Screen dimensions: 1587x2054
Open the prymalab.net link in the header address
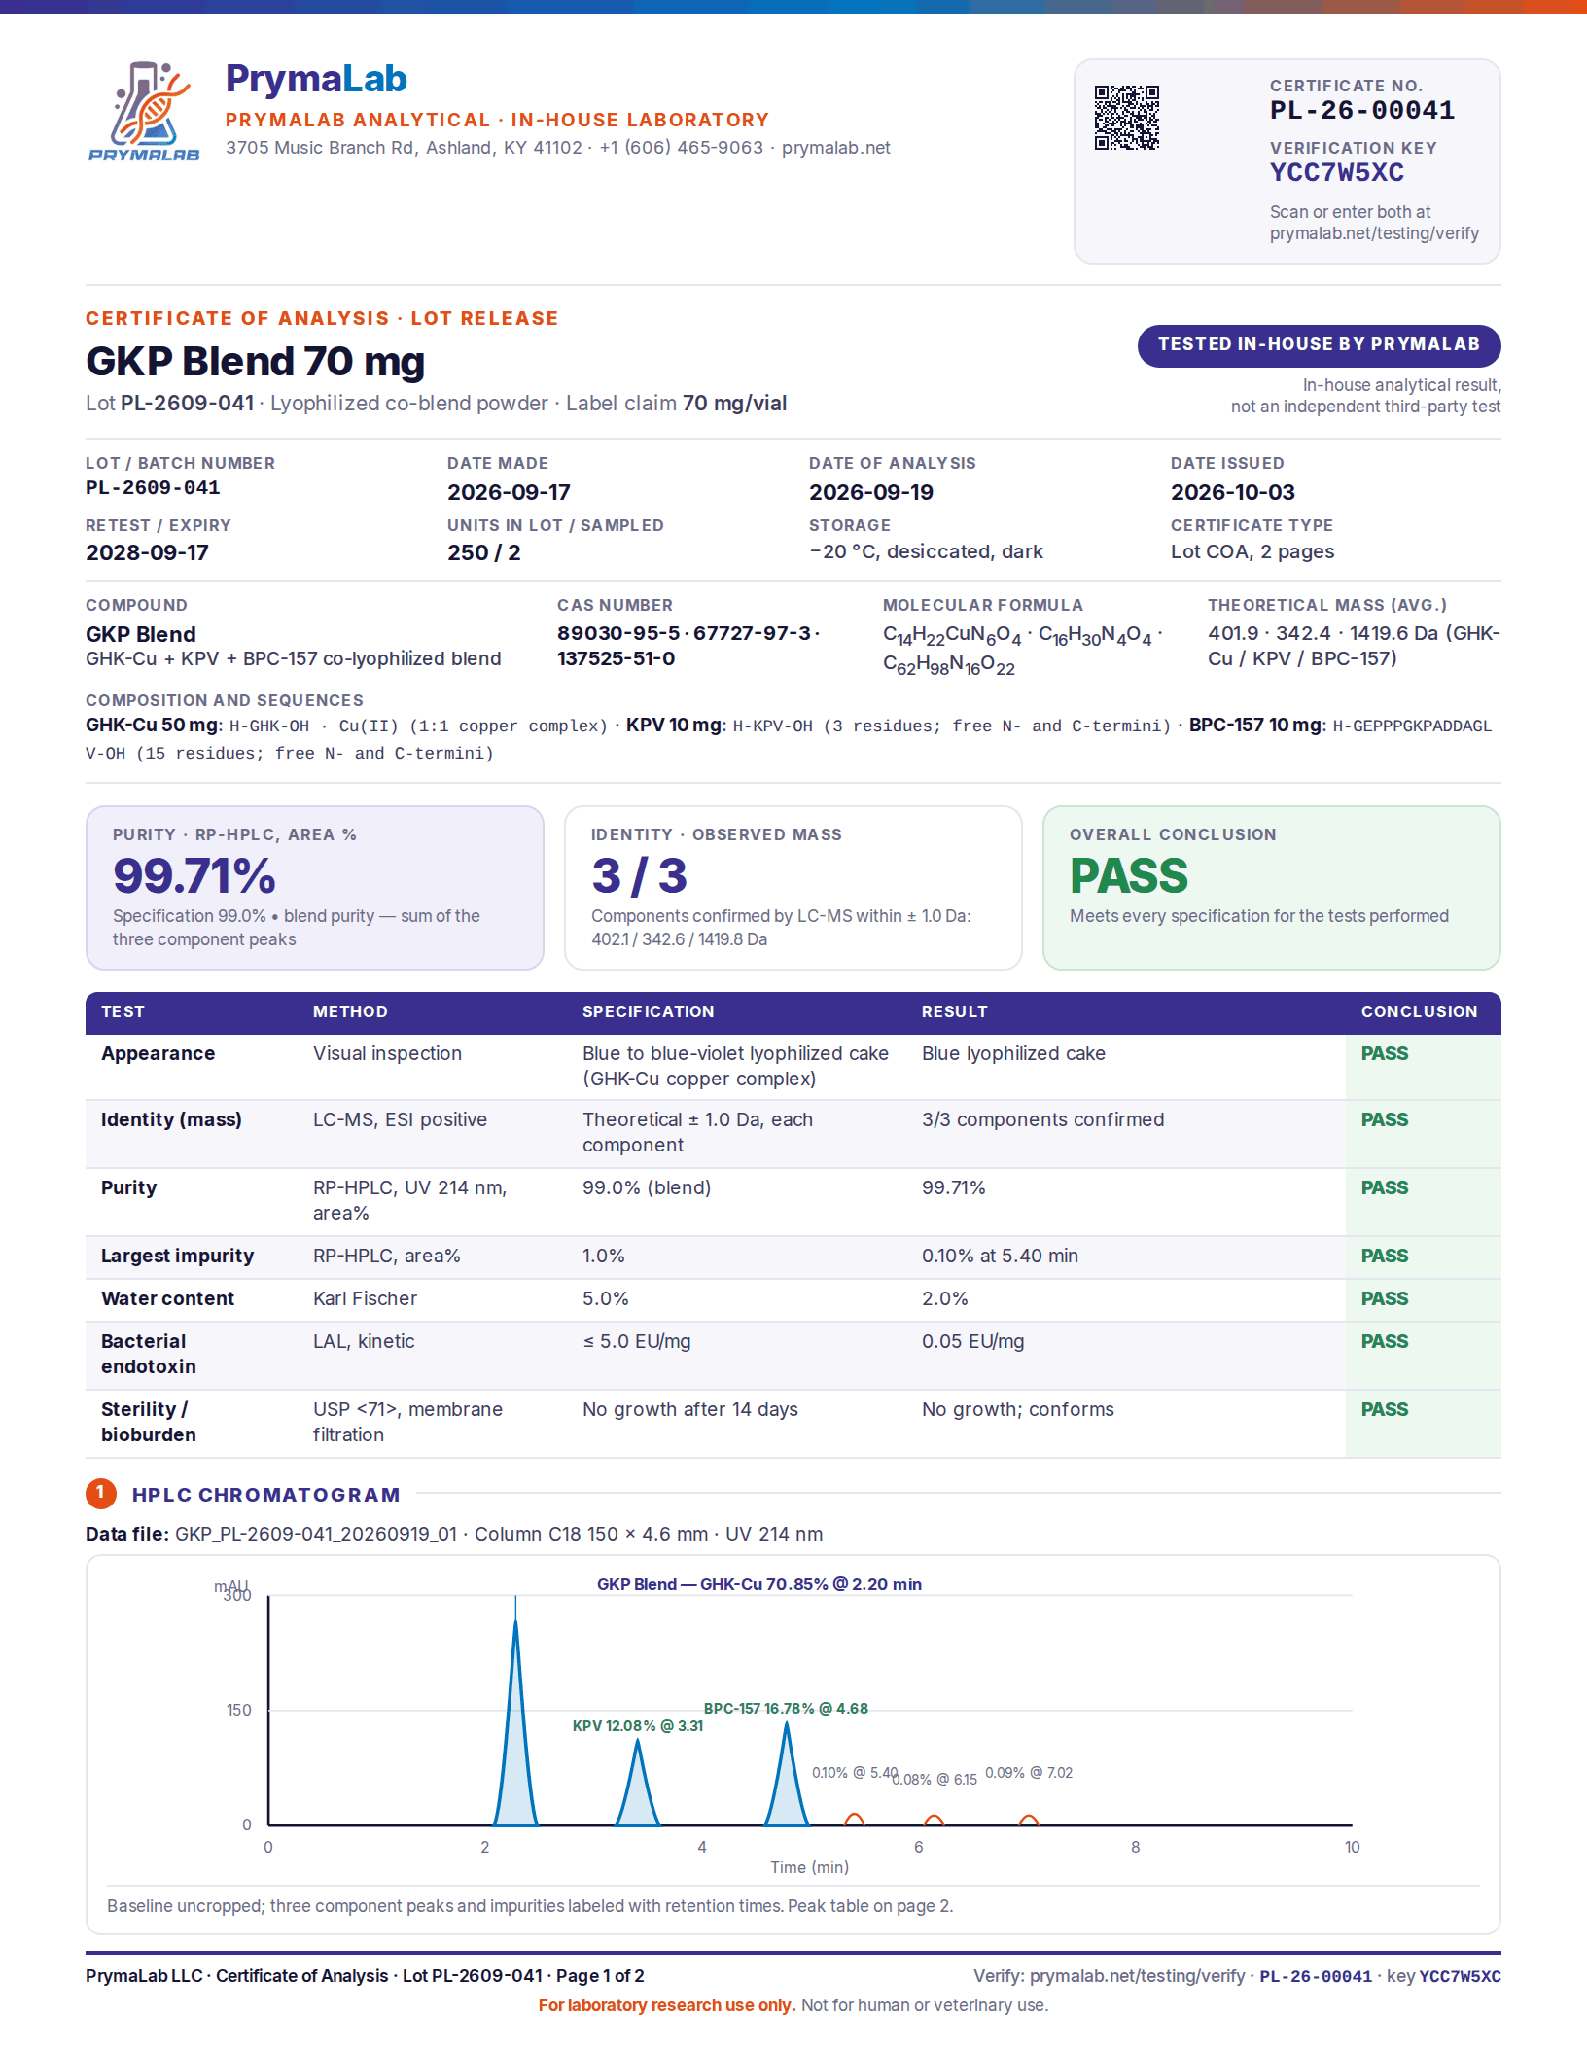(835, 148)
